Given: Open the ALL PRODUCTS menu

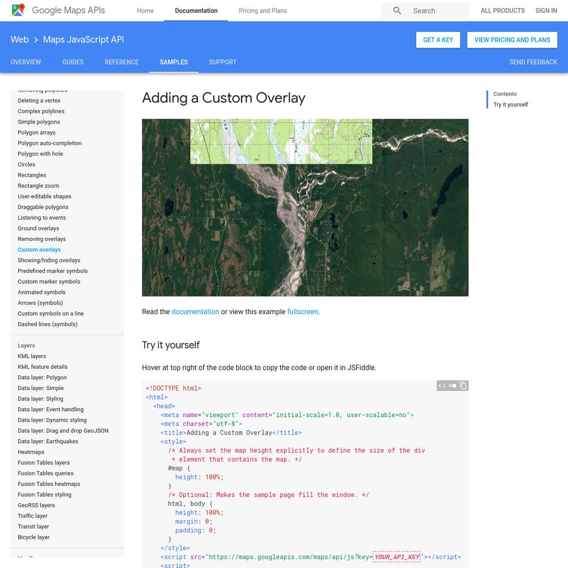Looking at the screenshot, I should (x=503, y=10).
